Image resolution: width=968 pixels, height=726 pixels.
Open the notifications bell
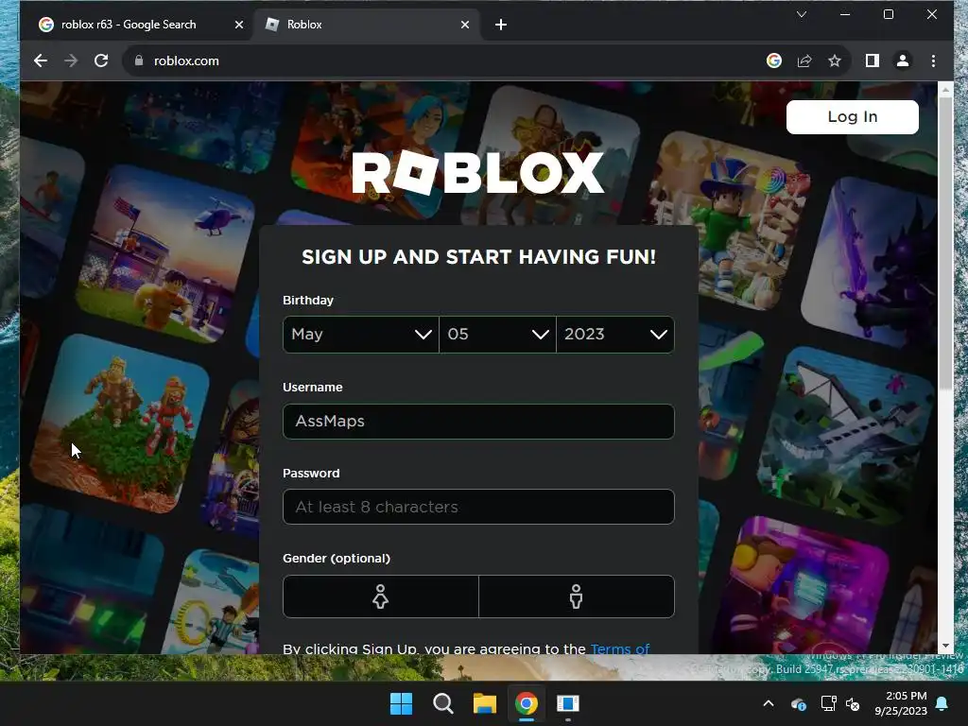click(x=942, y=703)
